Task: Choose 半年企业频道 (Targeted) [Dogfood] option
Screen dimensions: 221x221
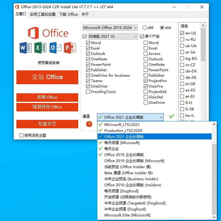Action: pos(155,203)
